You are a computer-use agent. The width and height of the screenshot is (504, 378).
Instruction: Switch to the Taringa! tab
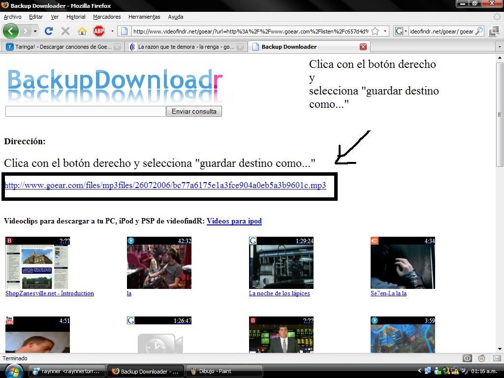pos(59,47)
